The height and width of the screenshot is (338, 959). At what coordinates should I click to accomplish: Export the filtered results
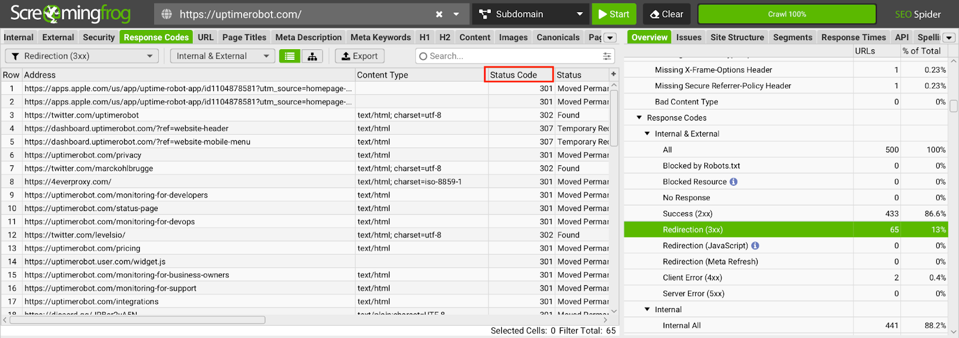(x=360, y=56)
